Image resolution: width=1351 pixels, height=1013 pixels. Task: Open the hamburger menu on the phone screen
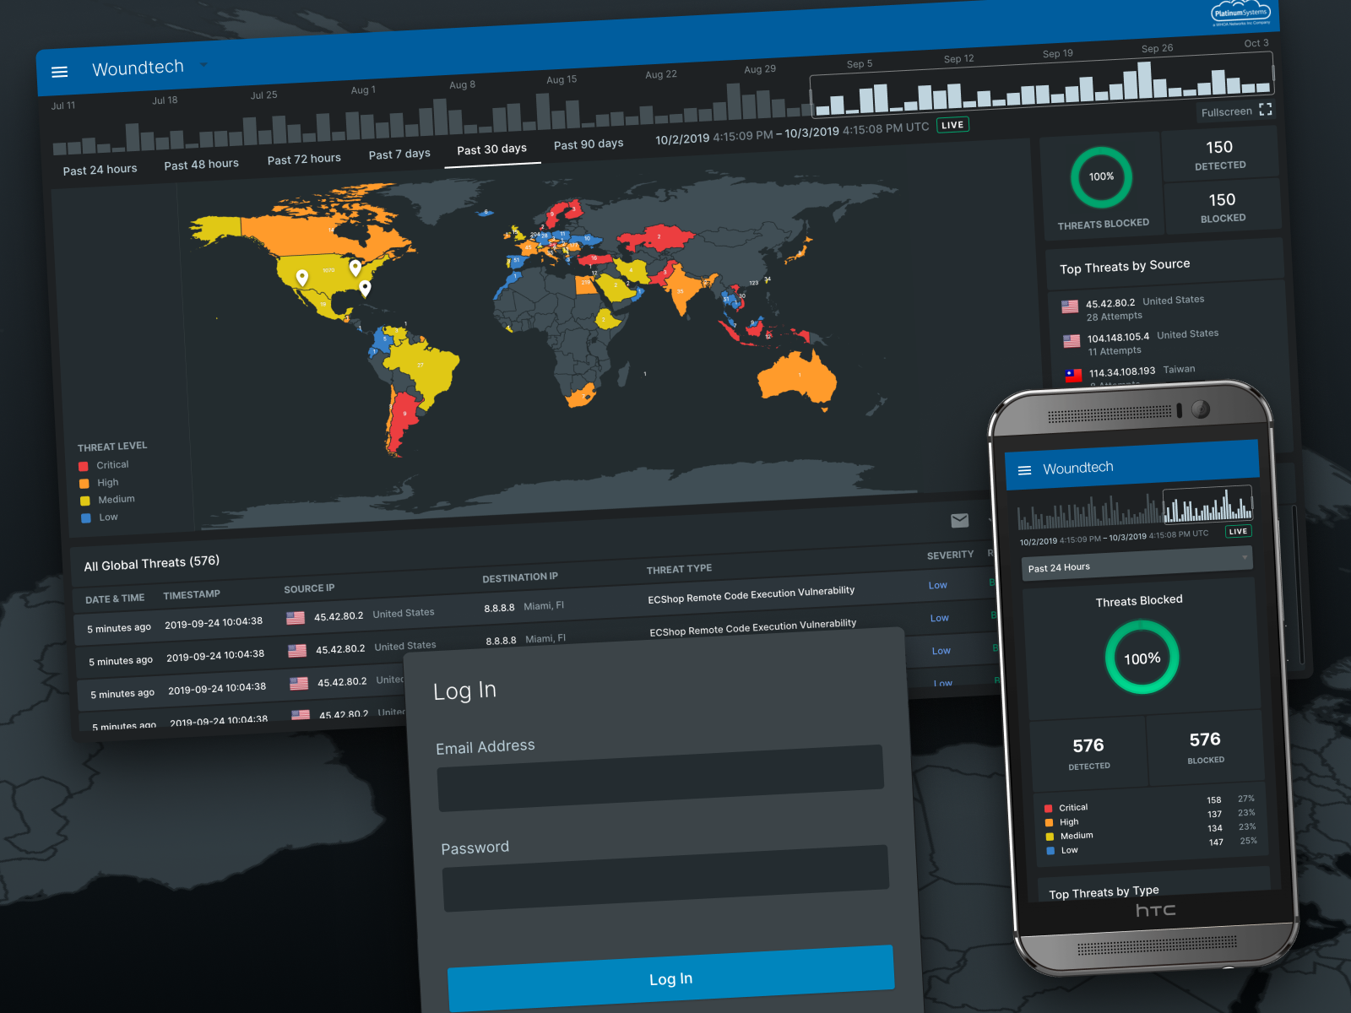[1024, 471]
